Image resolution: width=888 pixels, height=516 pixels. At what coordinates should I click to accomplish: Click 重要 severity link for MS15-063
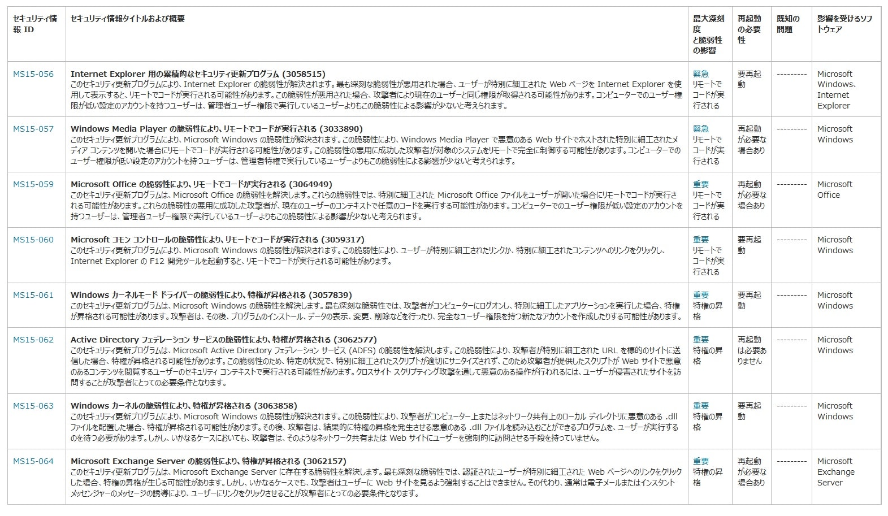tap(701, 406)
